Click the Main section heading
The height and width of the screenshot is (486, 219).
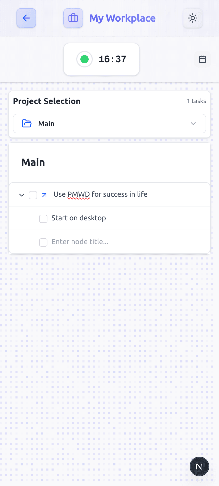(33, 162)
